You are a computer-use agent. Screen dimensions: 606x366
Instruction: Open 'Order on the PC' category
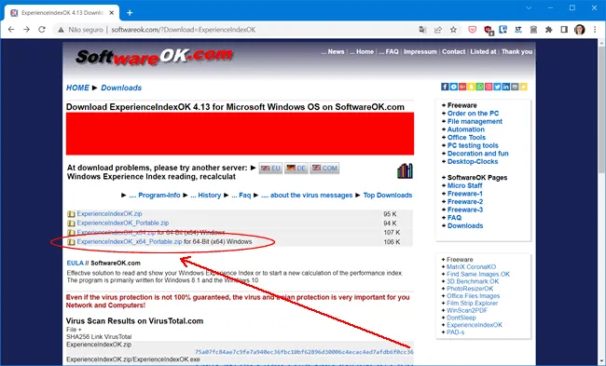pyautogui.click(x=473, y=114)
